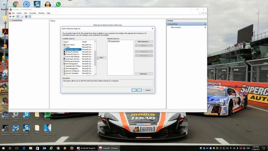Open Google Chrome desktop shortcut
This screenshot has width=268, height=151.
coord(16,4)
